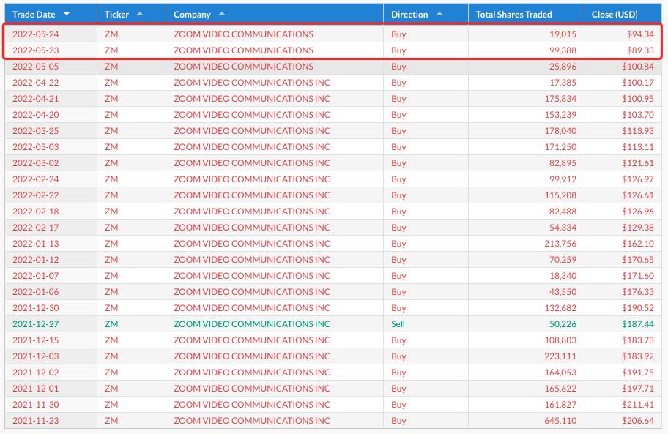The height and width of the screenshot is (434, 668).
Task: Click the green company name on 2021-12-27
Action: tap(251, 324)
